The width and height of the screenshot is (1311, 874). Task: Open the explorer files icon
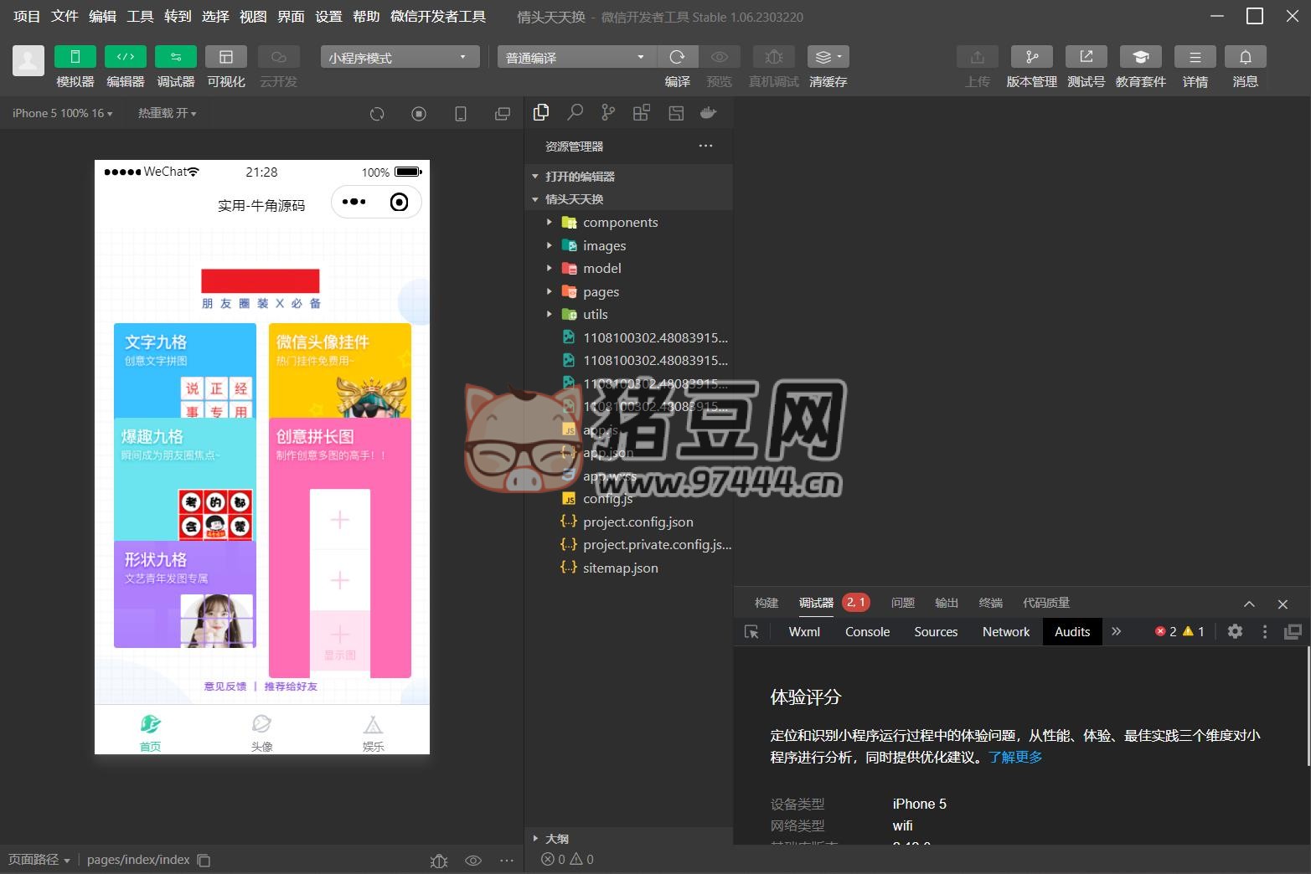pos(541,112)
